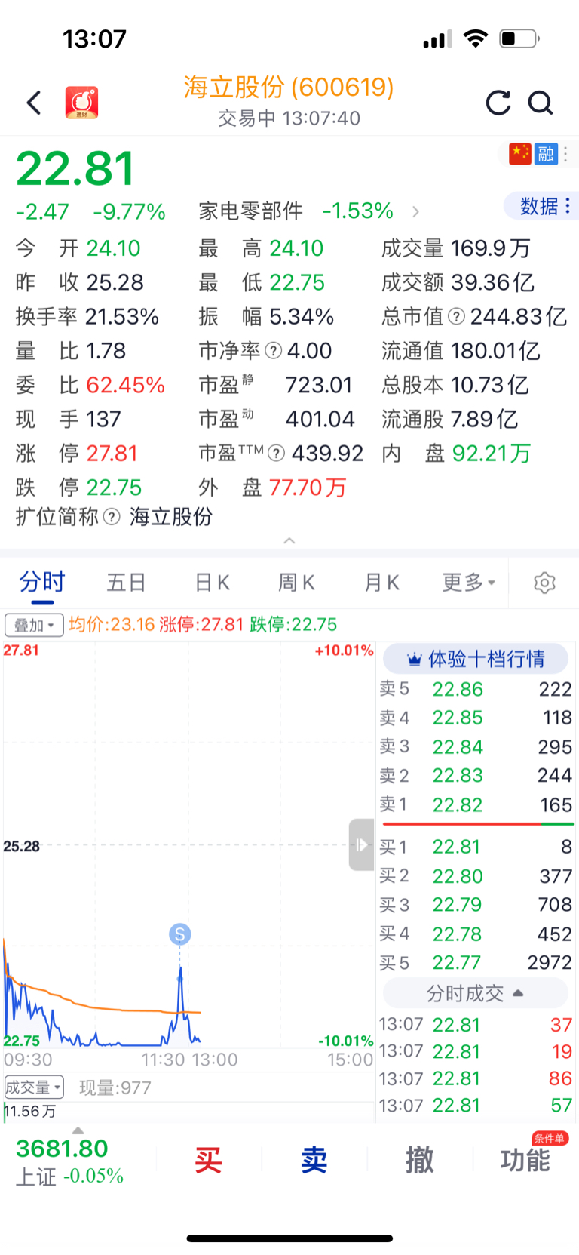The height and width of the screenshot is (1255, 579).
Task: Tap the S signal marker on chart
Action: pos(179,934)
